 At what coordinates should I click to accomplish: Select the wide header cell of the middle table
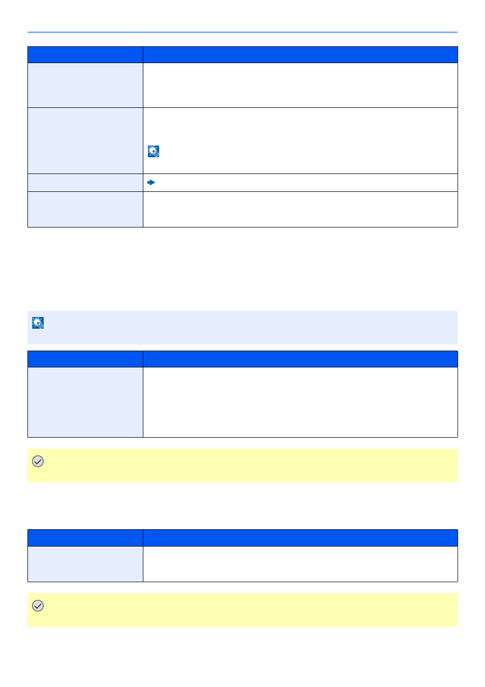click(300, 359)
